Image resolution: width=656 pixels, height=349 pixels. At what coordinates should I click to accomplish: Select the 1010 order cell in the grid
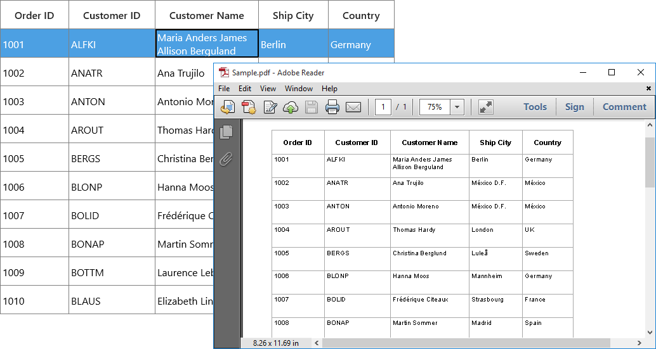click(34, 300)
